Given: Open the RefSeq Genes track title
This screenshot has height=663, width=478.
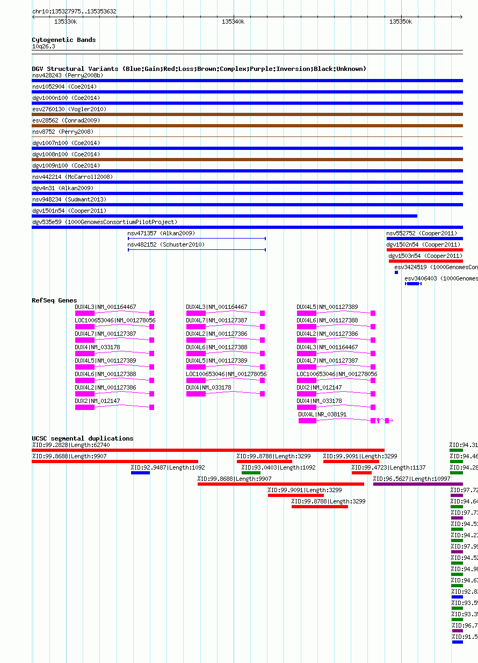Looking at the screenshot, I should point(54,300).
